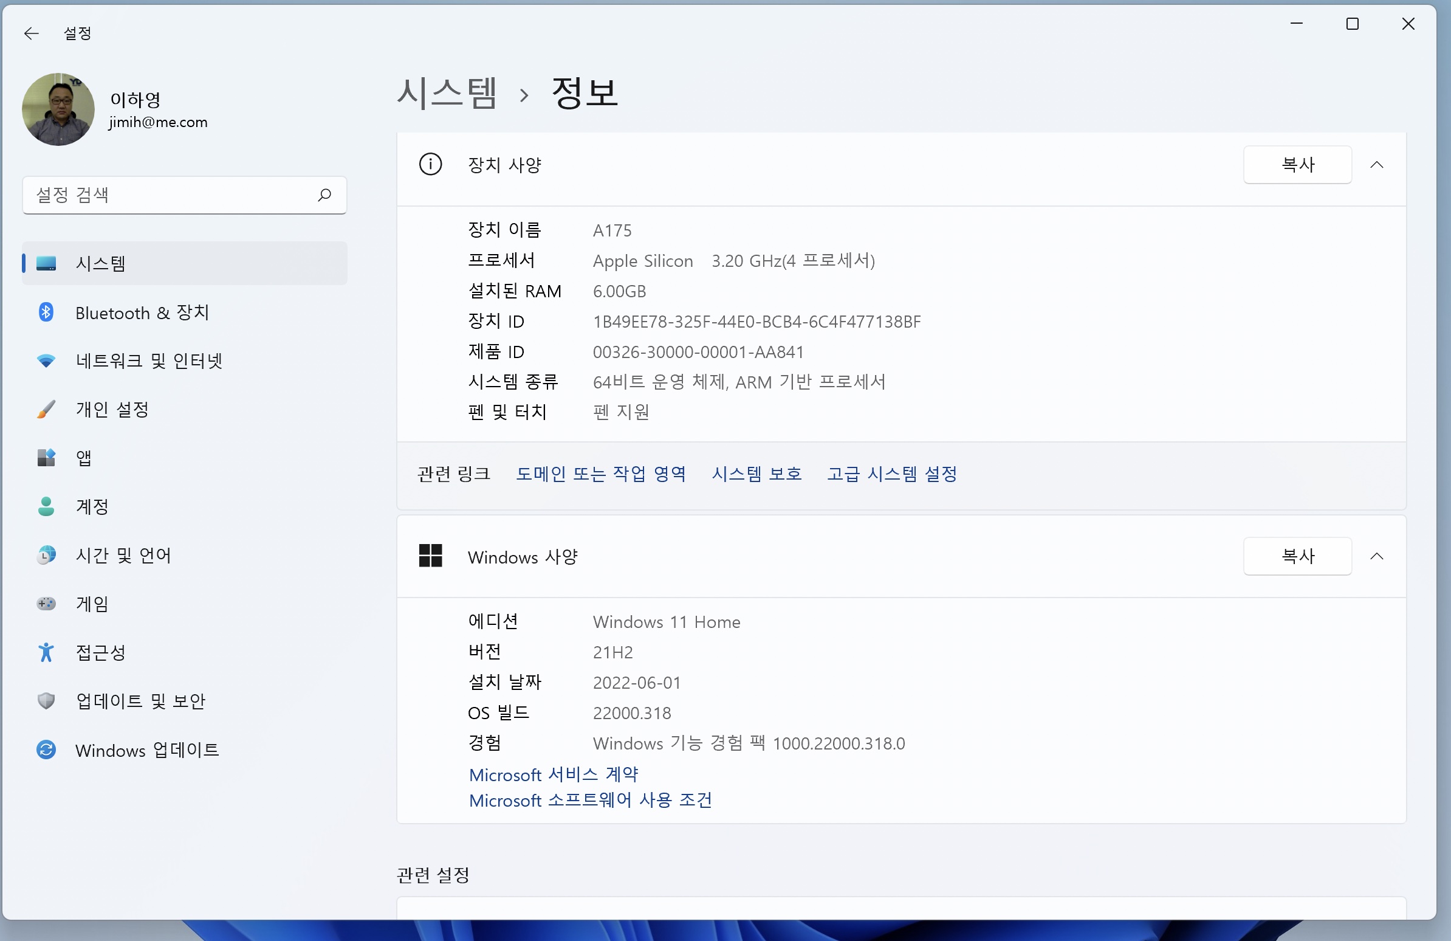The width and height of the screenshot is (1451, 941).
Task: Click the Windows 업데이트 refresh icon
Action: (46, 750)
